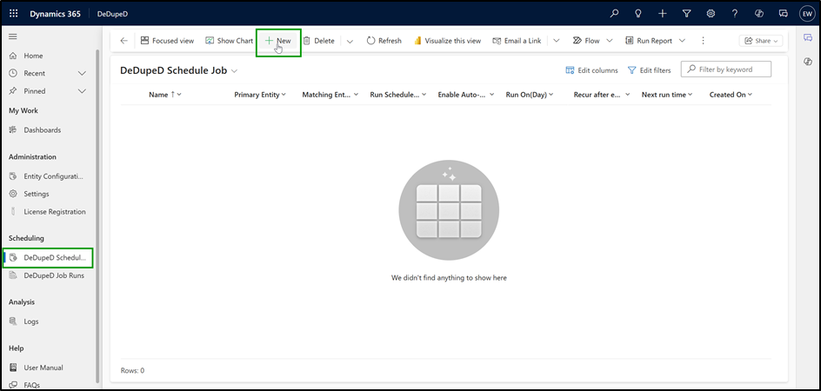
Task: Click the advanced find funnel icon
Action: tap(686, 14)
